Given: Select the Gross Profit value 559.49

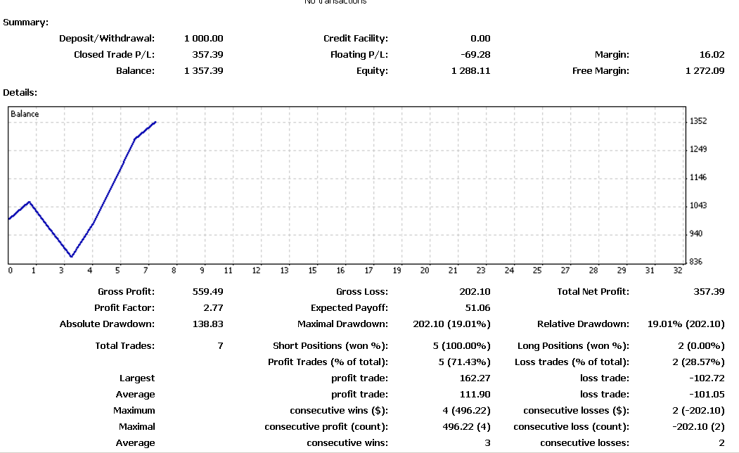Looking at the screenshot, I should coord(207,292).
